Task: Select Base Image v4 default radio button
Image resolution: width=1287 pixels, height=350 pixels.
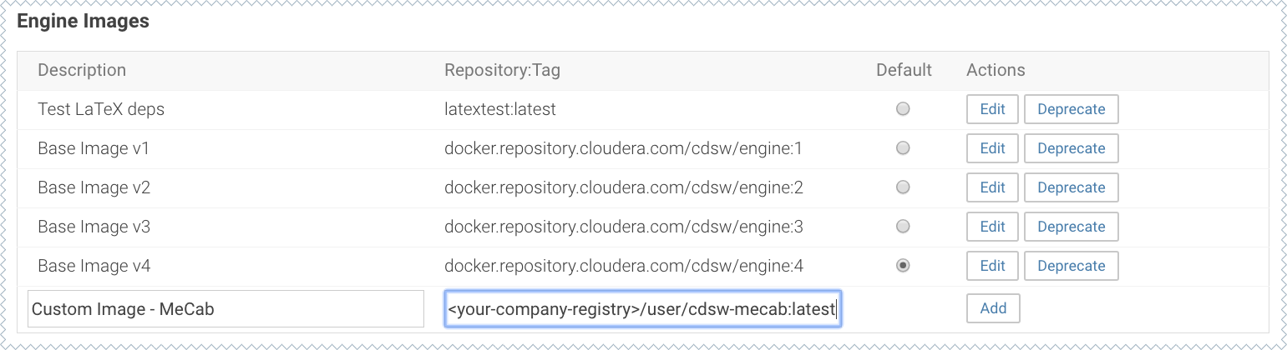Action: (x=903, y=266)
